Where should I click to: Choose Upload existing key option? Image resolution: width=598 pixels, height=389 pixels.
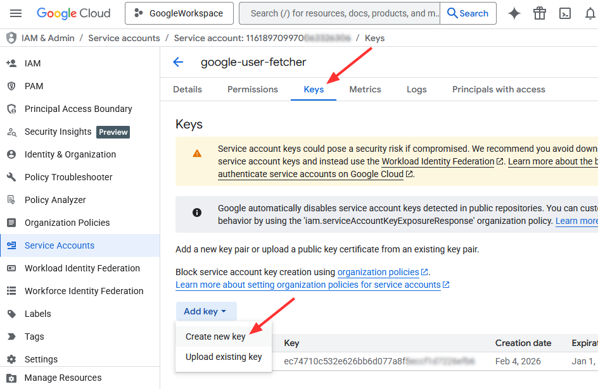pos(224,357)
